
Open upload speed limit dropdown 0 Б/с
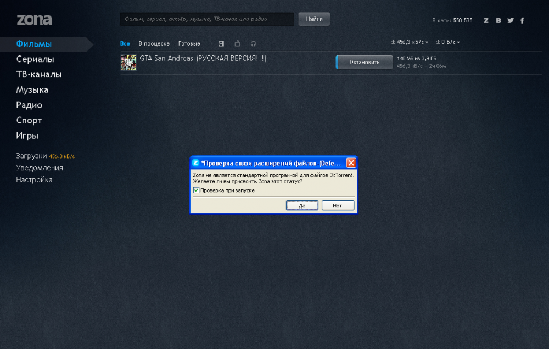pyautogui.click(x=448, y=42)
